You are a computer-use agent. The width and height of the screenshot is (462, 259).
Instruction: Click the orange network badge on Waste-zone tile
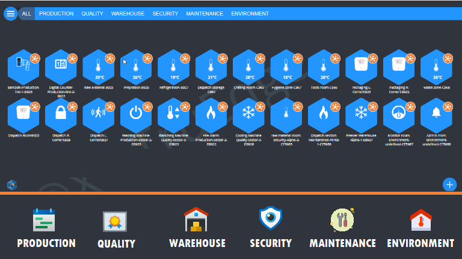(x=448, y=58)
